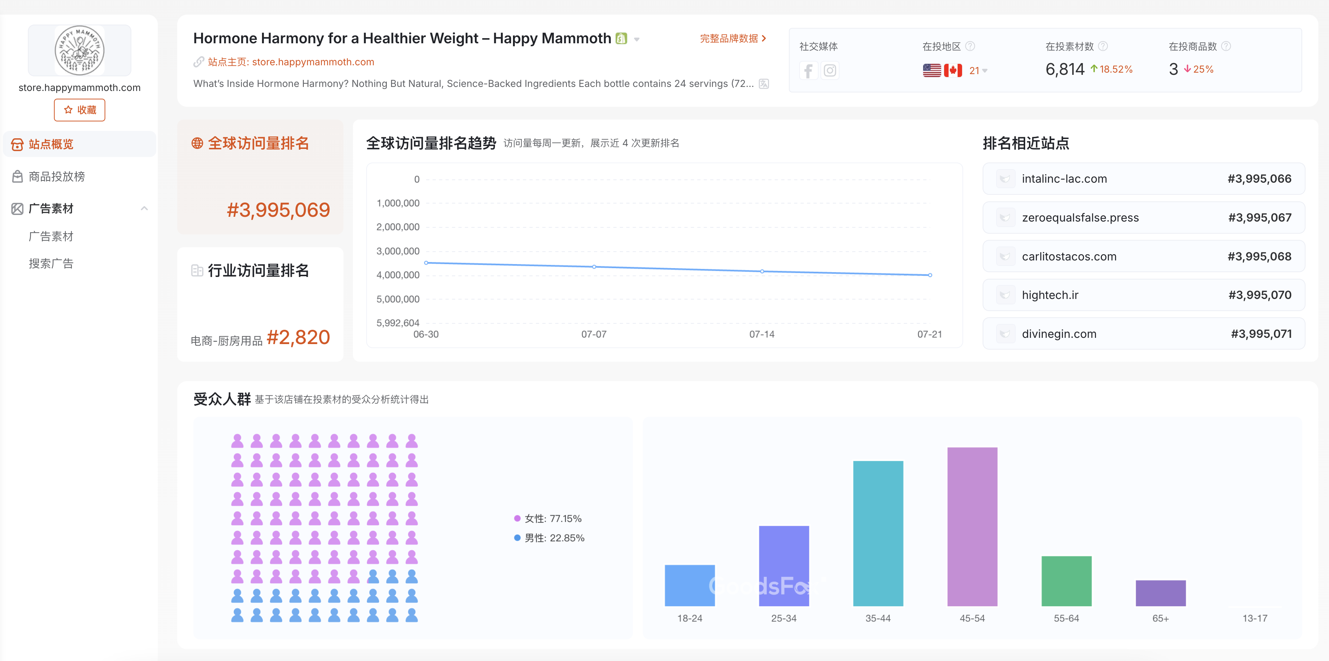Collapse the 广告素材 sidebar section
This screenshot has width=1329, height=661.
tap(145, 208)
